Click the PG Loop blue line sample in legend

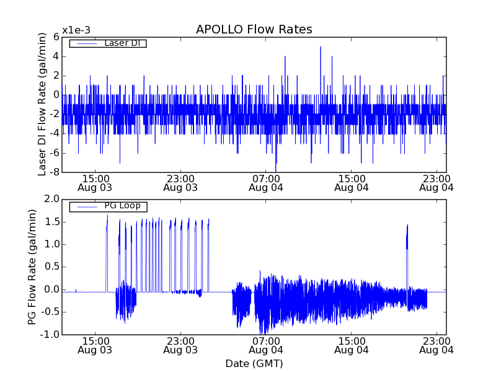[x=87, y=207]
